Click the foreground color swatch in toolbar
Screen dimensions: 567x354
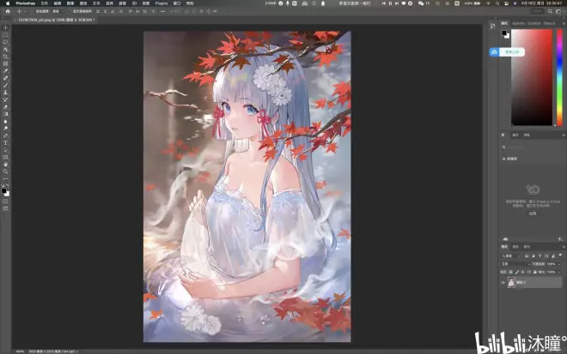(x=3, y=190)
